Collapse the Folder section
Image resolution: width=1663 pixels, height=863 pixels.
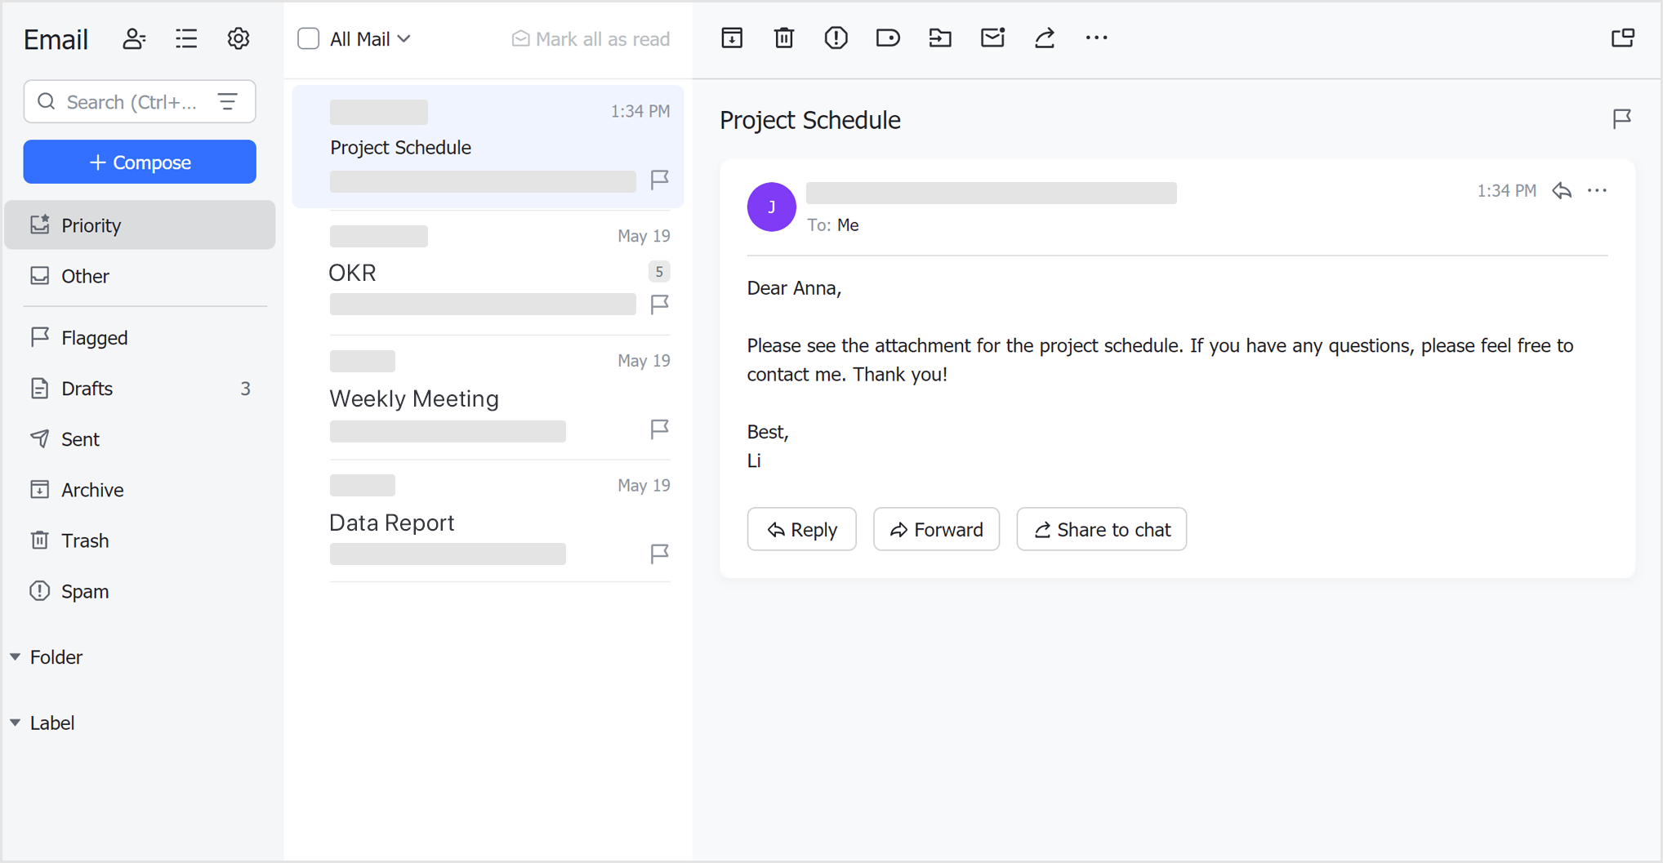(14, 656)
